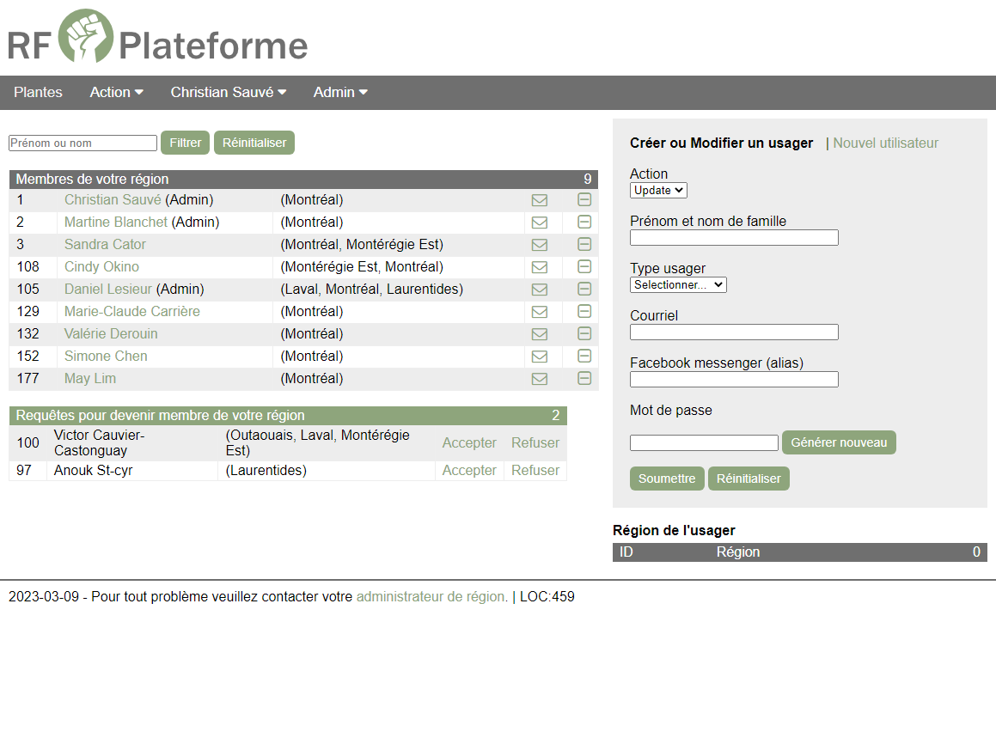
Task: Open the Christian Sauvé user menu
Action: (x=228, y=92)
